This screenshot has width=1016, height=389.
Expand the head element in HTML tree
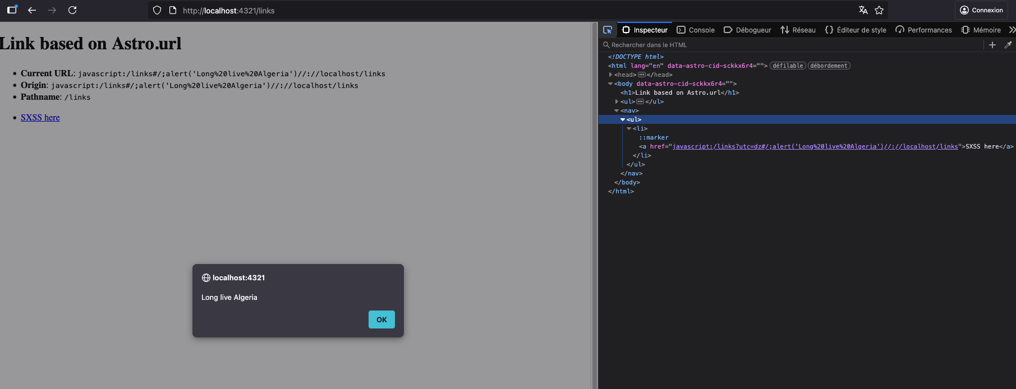610,75
